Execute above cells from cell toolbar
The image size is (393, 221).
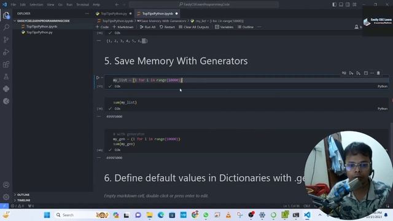pos(351,73)
